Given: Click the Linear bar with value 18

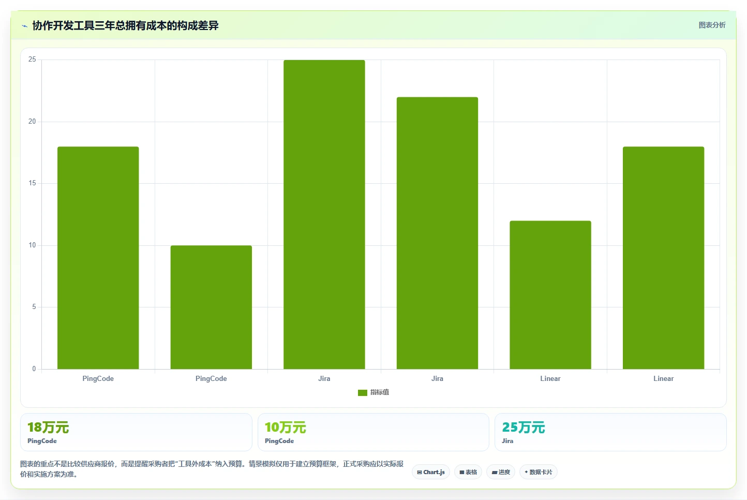Looking at the screenshot, I should (x=663, y=258).
